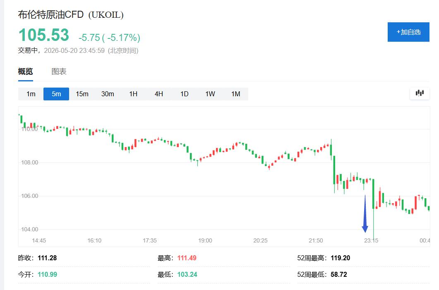This screenshot has width=439, height=290.
Task: Click the 最低 103.24 value
Action: tap(187, 275)
